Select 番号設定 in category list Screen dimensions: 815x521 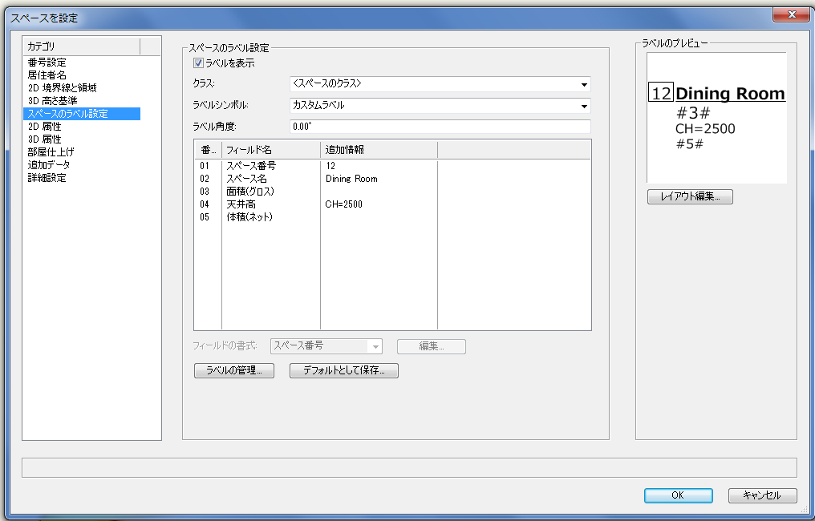47,63
